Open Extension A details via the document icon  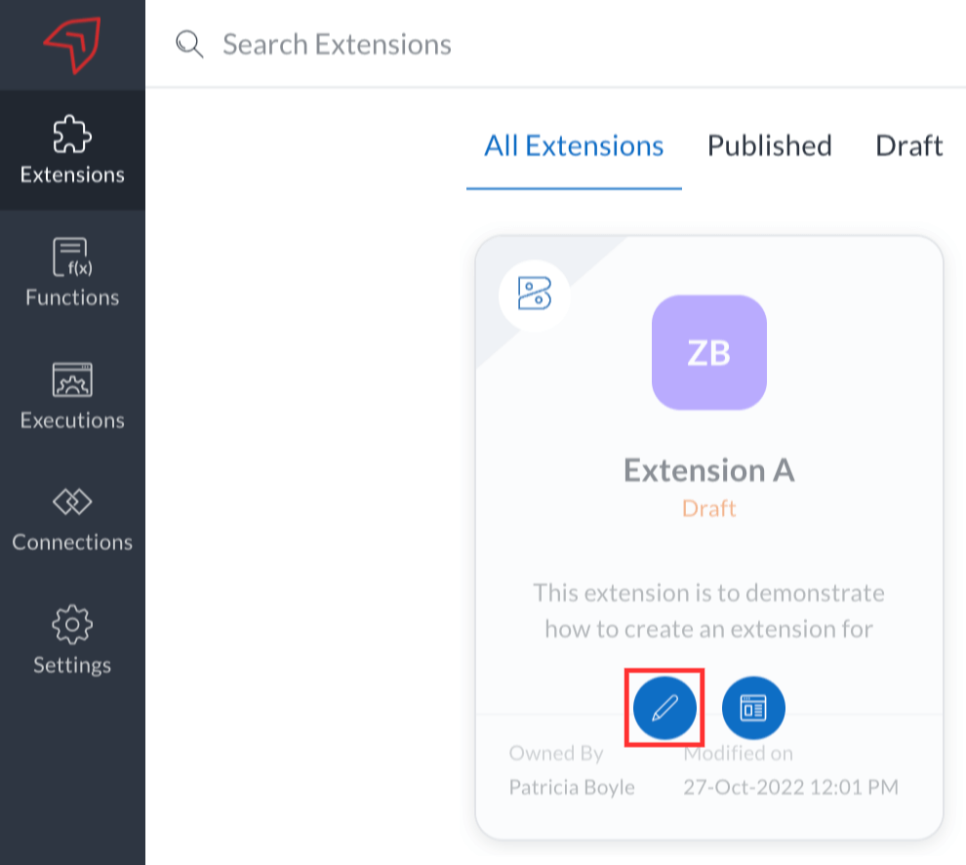753,707
